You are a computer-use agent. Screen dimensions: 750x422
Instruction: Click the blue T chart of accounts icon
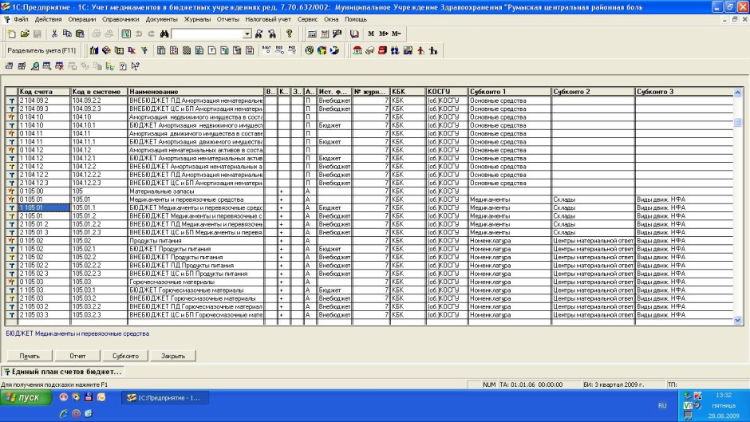(x=144, y=51)
